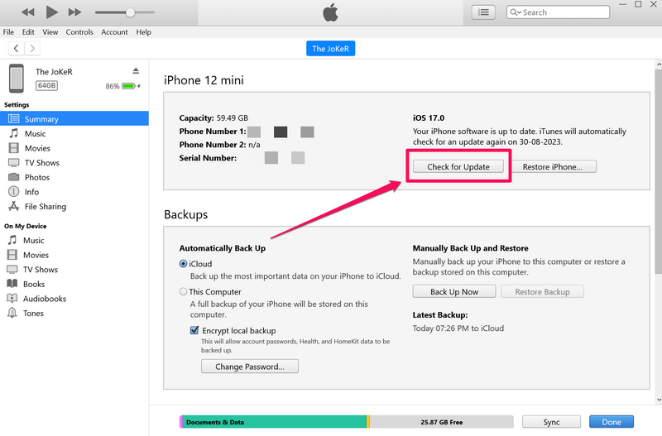Screen dimensions: 662x436
Task: Click the Search field
Action: 558,12
